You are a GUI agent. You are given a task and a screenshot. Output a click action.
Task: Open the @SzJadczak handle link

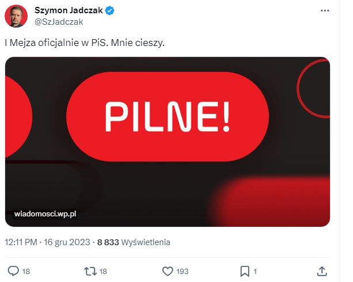[59, 22]
